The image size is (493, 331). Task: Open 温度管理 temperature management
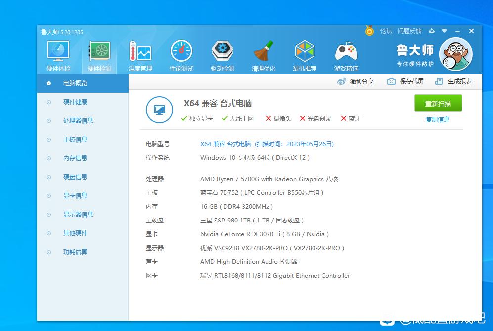point(140,56)
